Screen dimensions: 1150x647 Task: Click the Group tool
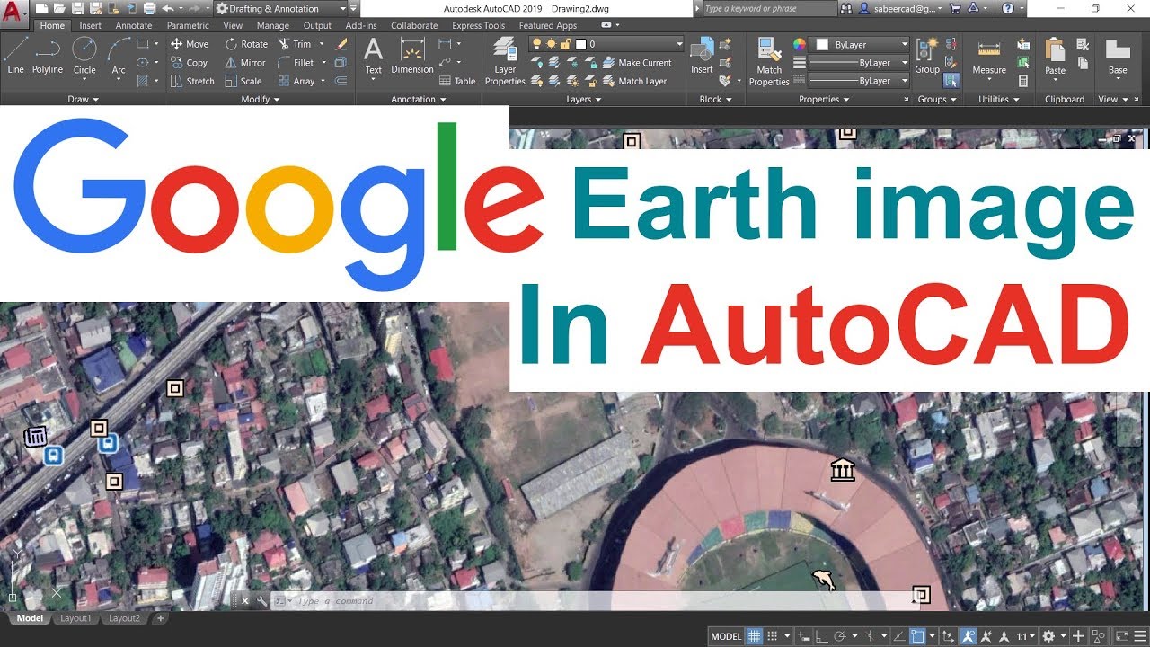tap(927, 56)
